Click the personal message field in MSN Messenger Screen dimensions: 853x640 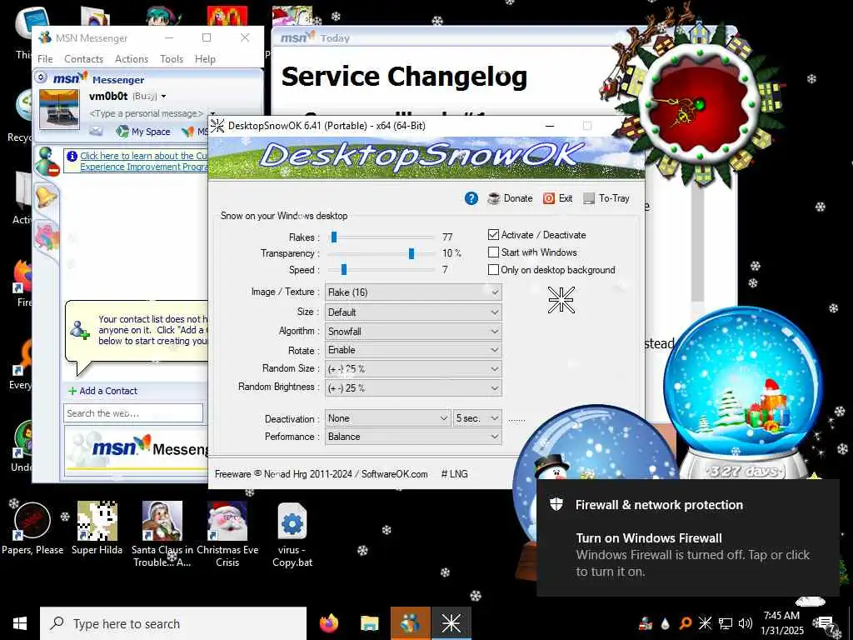(x=146, y=113)
